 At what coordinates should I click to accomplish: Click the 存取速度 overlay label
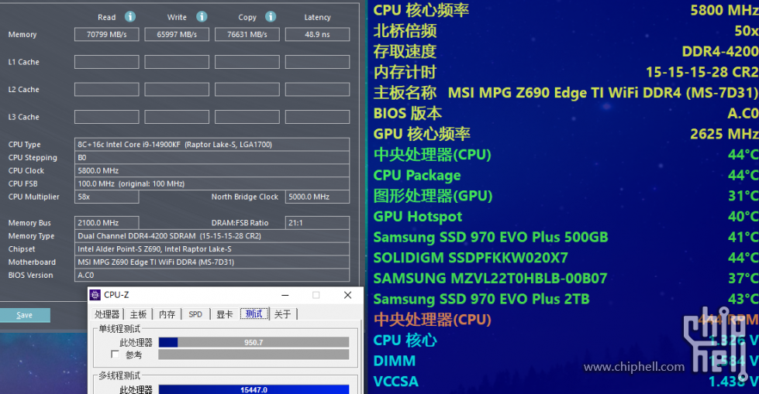pos(405,51)
